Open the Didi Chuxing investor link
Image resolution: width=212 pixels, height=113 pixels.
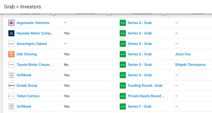click(x=27, y=54)
